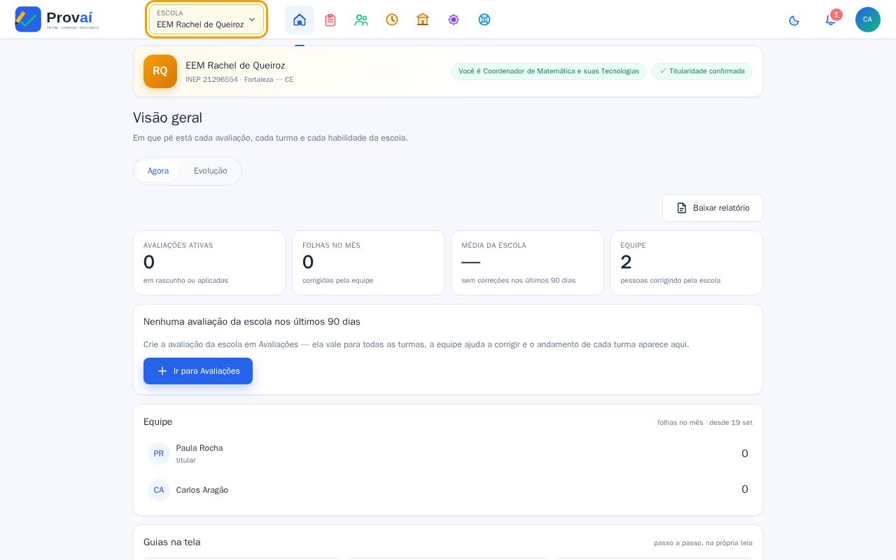Screen dimensions: 896x560
Task: Toggle dark mode with the moon icon
Action: coord(794,20)
